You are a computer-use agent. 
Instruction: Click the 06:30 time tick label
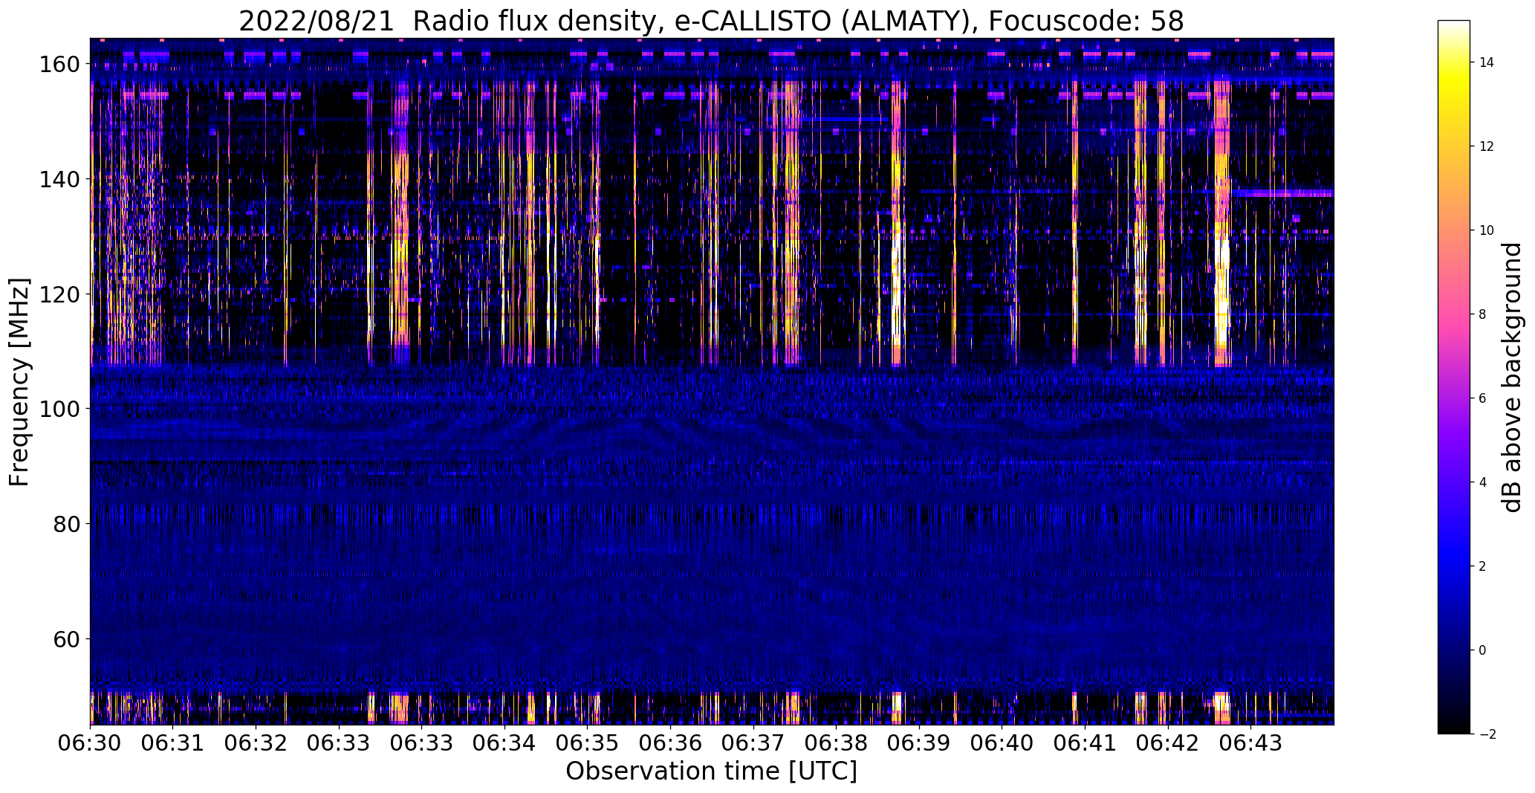[x=91, y=743]
